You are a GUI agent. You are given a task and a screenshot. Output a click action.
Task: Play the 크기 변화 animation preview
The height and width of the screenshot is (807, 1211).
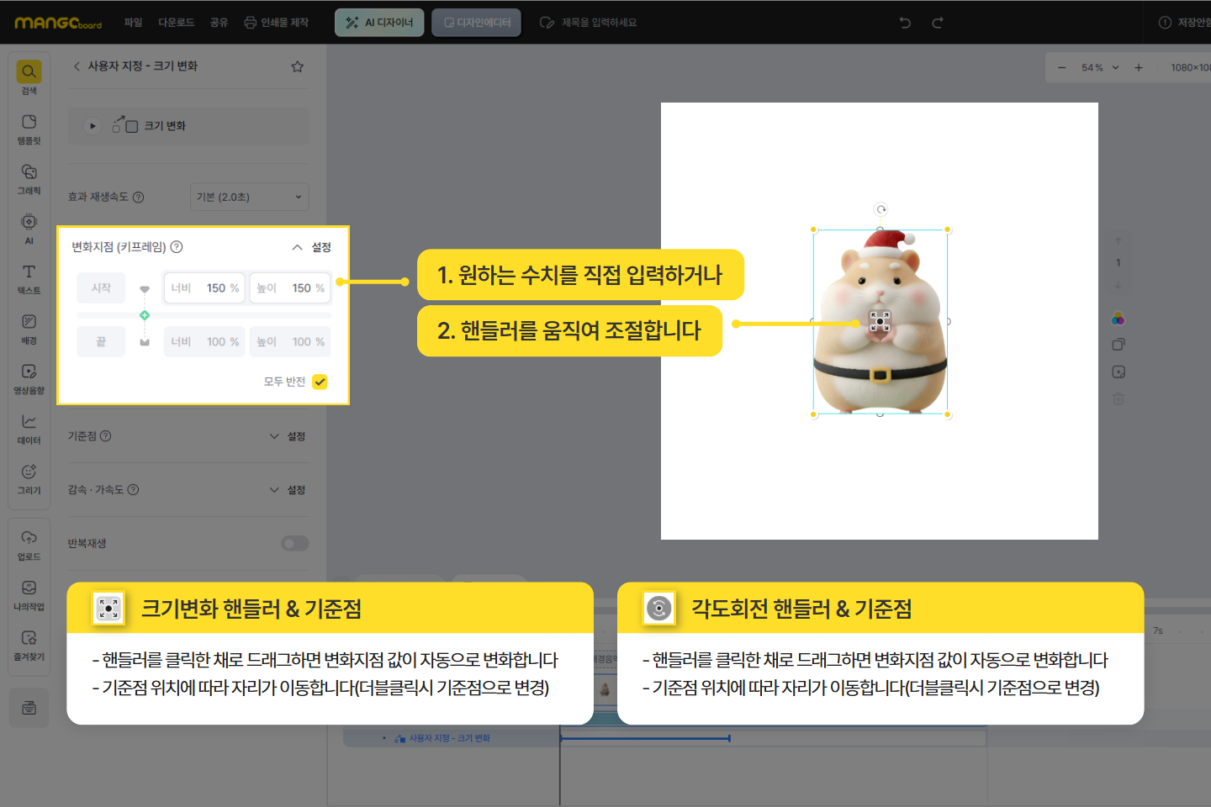pos(93,126)
